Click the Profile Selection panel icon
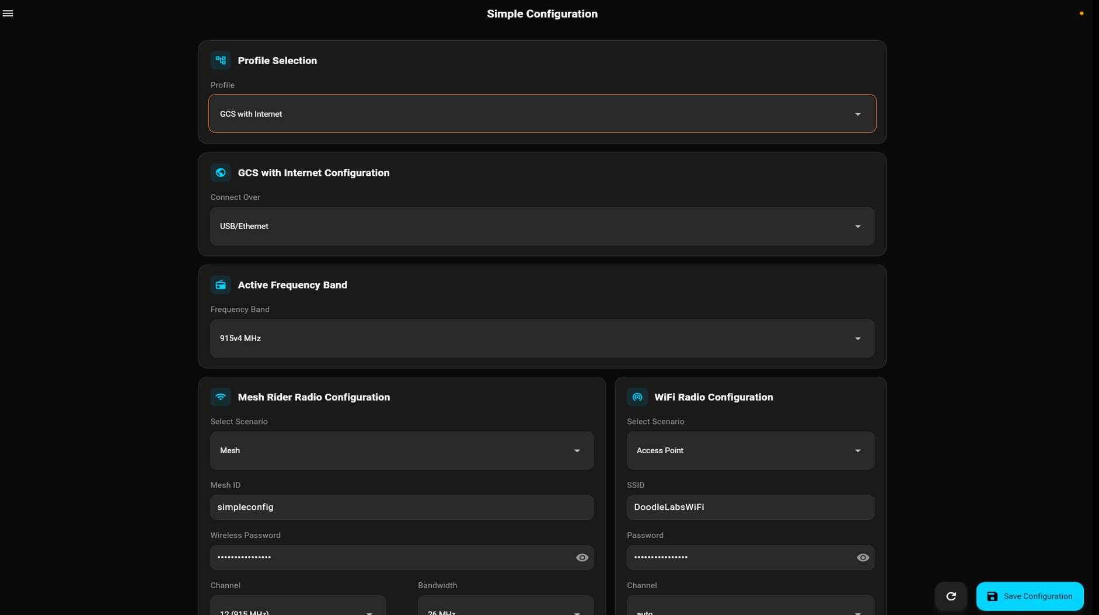The height and width of the screenshot is (615, 1099). click(x=221, y=60)
